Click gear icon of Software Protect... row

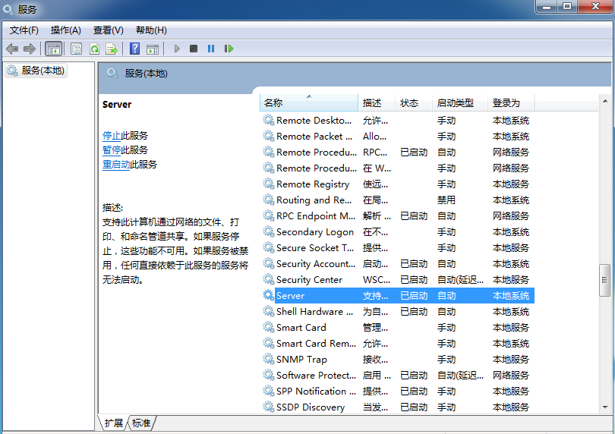click(269, 375)
